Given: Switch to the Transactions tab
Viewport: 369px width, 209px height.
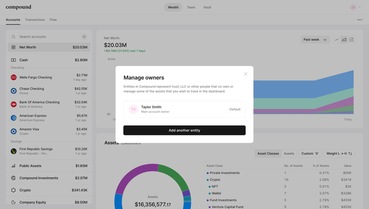Looking at the screenshot, I should point(35,20).
